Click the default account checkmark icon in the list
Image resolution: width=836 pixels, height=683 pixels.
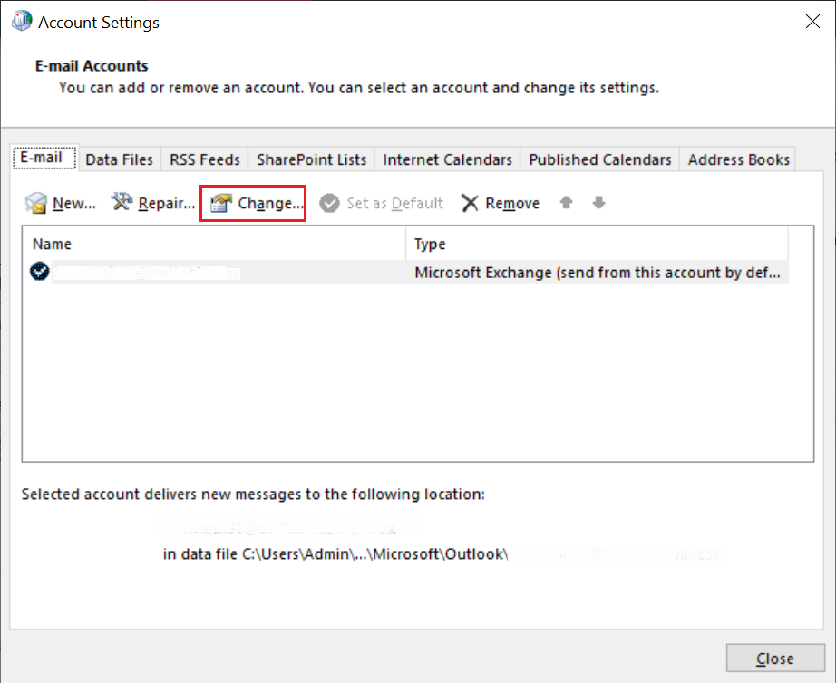40,272
